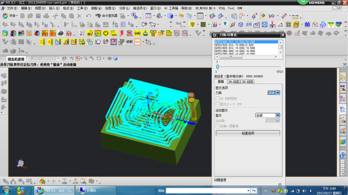Toggle the 显示上一个 IPV checkbox
348x195 pixels.
(218, 103)
